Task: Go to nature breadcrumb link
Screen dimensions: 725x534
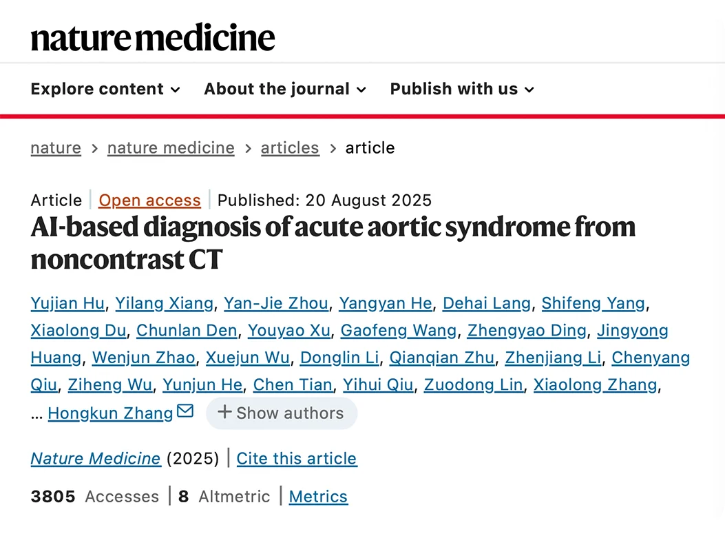Action: [x=56, y=148]
